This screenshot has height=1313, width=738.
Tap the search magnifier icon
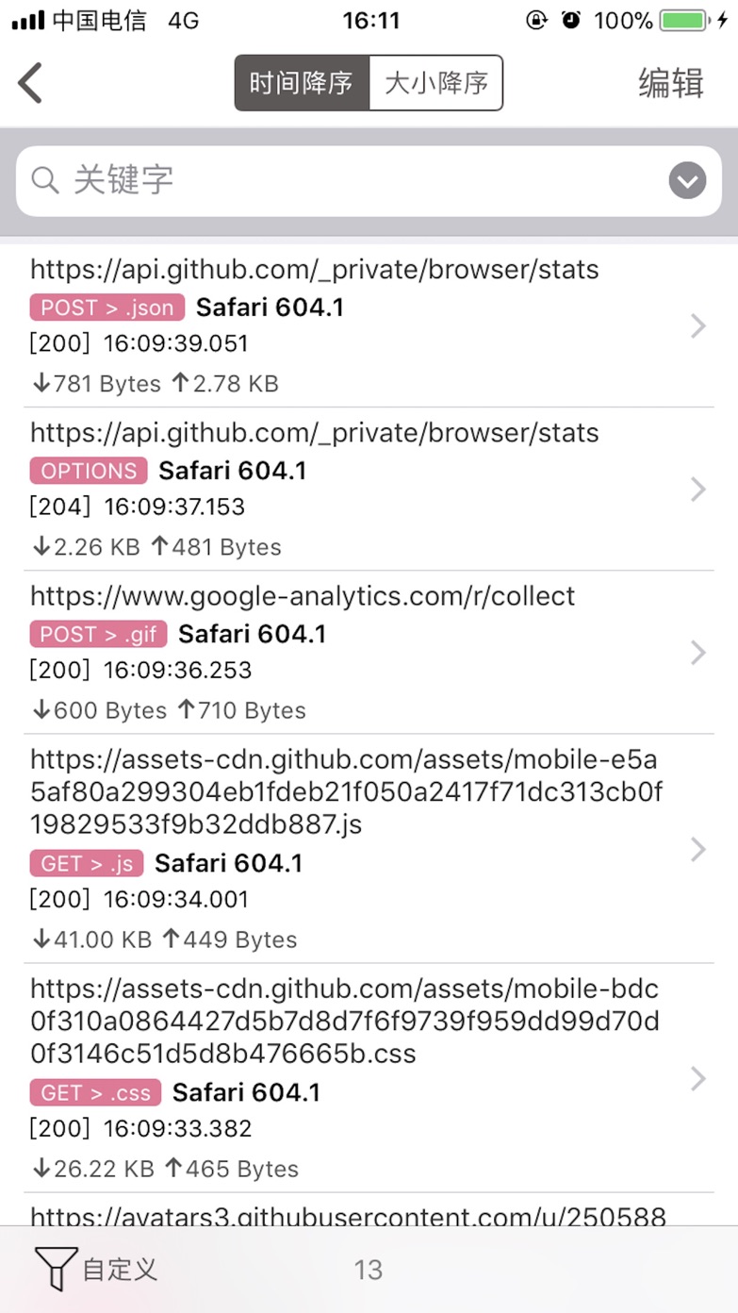(x=45, y=179)
